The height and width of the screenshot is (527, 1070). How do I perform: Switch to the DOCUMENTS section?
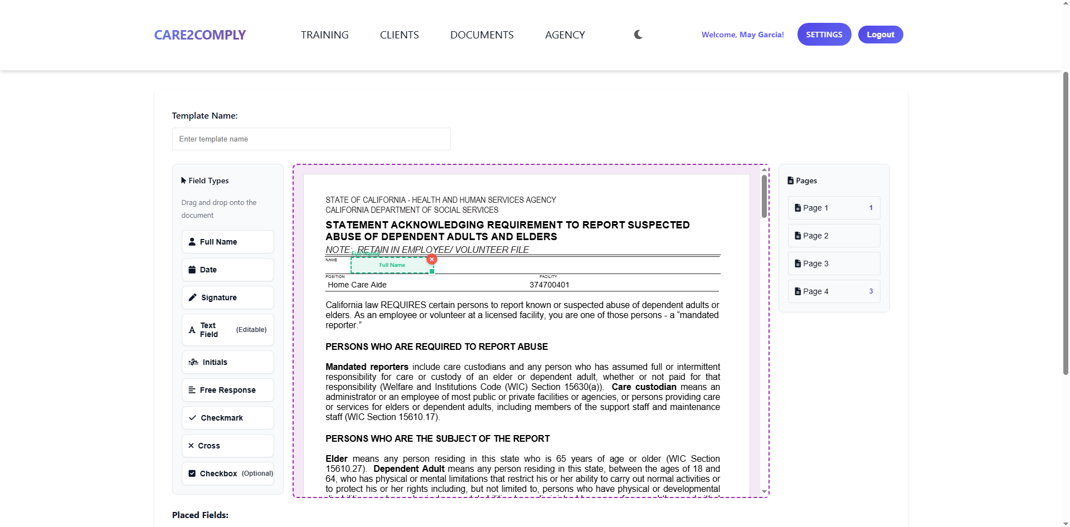[x=481, y=34]
